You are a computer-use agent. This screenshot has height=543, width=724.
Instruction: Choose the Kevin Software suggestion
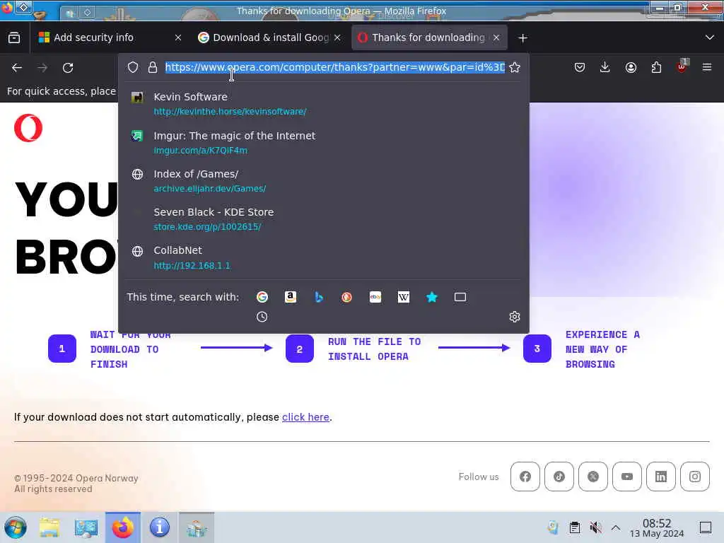[x=323, y=104]
